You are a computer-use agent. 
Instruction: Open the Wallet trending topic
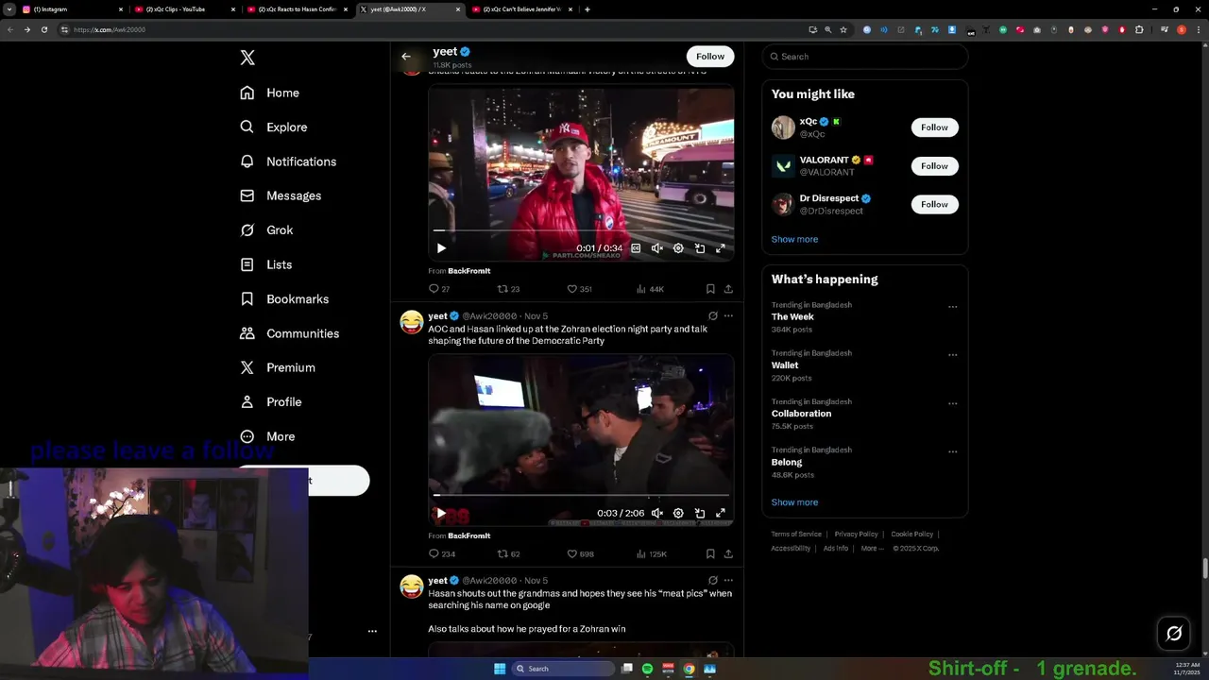click(785, 365)
